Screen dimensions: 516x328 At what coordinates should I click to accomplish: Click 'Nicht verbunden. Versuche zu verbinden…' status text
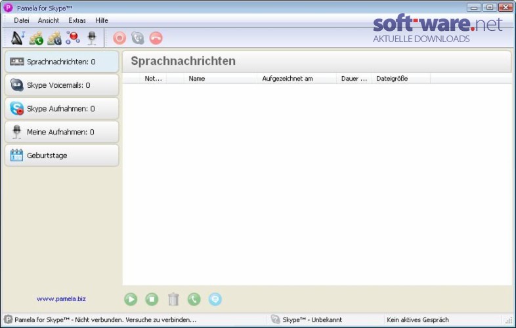click(136, 319)
